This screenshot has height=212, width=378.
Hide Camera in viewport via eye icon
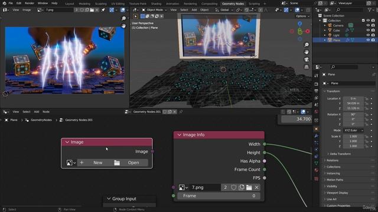[368, 25]
